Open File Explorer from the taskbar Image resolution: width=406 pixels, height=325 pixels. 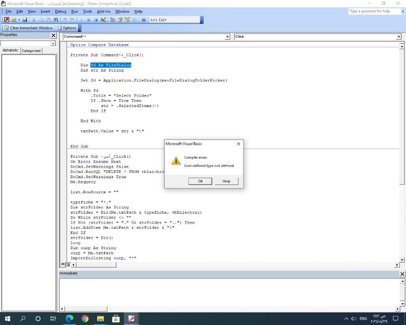point(100,318)
